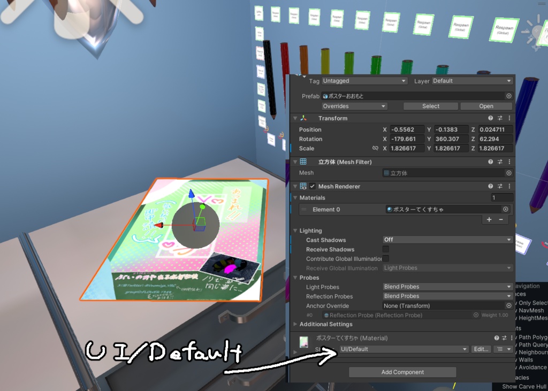
Task: Click the Mesh Renderer component icon
Action: click(303, 186)
